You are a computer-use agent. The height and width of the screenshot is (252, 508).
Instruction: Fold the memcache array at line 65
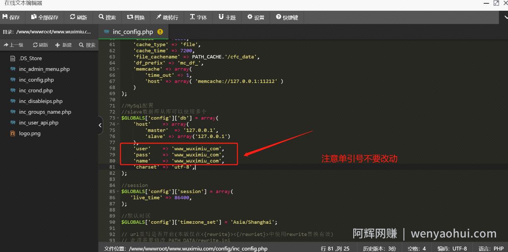118,69
